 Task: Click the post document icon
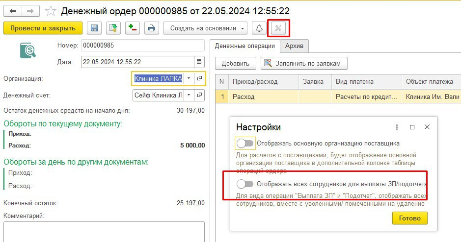tap(113, 28)
